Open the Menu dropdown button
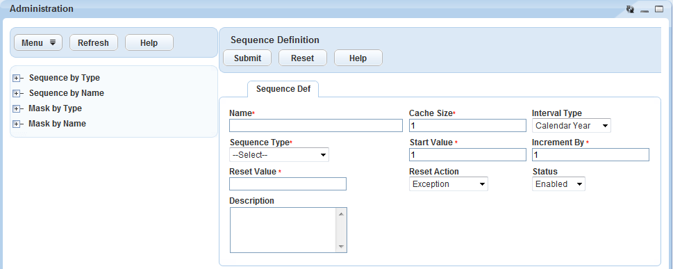The width and height of the screenshot is (673, 269). (38, 42)
